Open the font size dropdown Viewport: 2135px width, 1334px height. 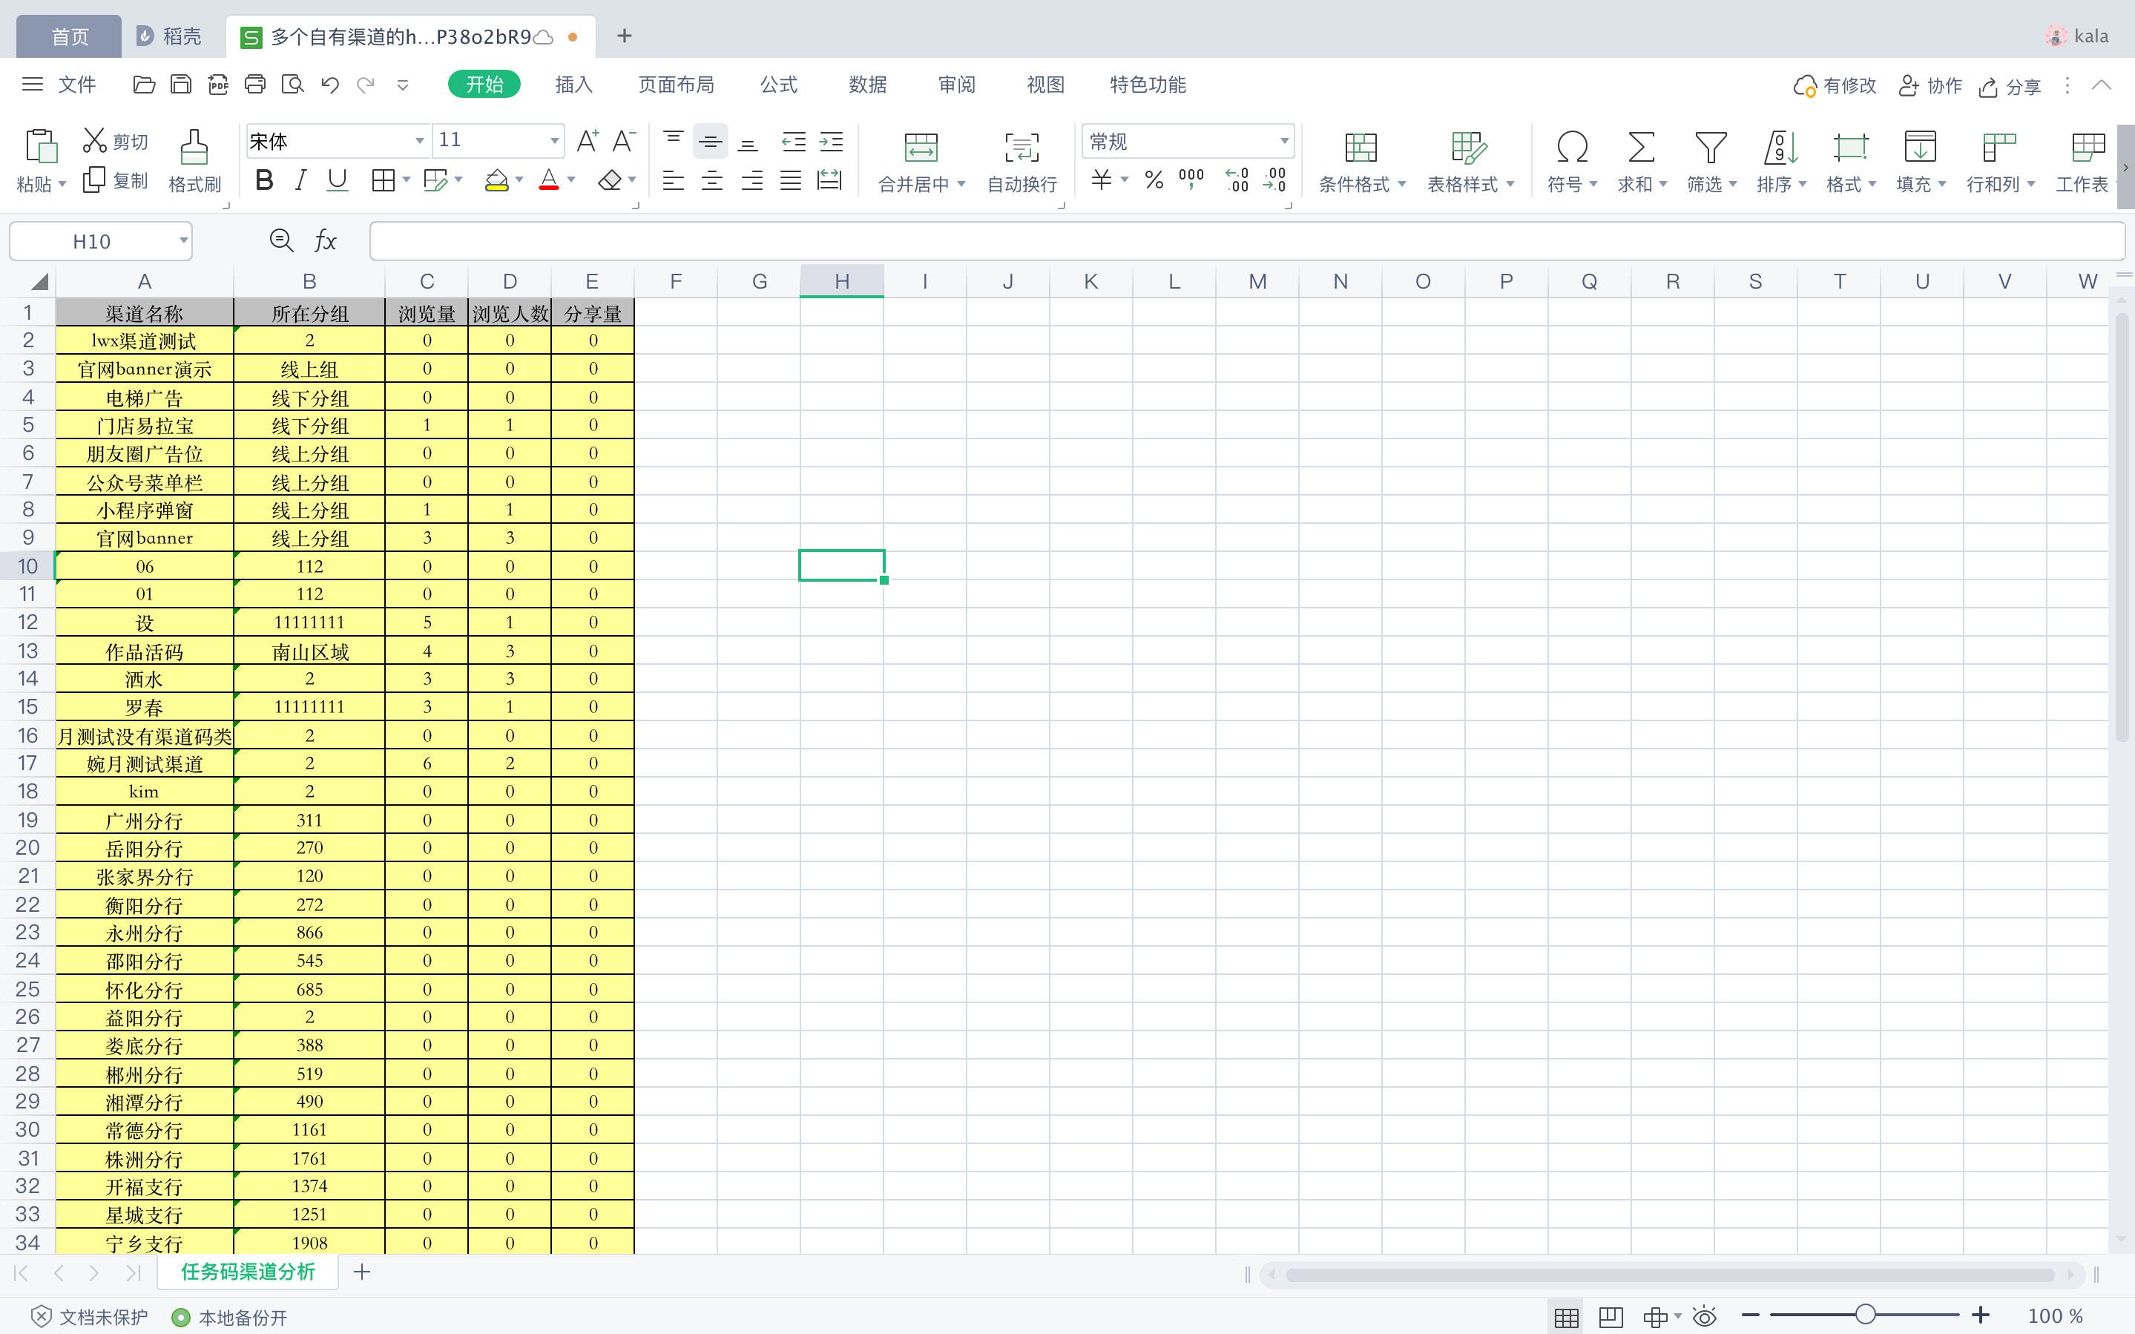554,140
